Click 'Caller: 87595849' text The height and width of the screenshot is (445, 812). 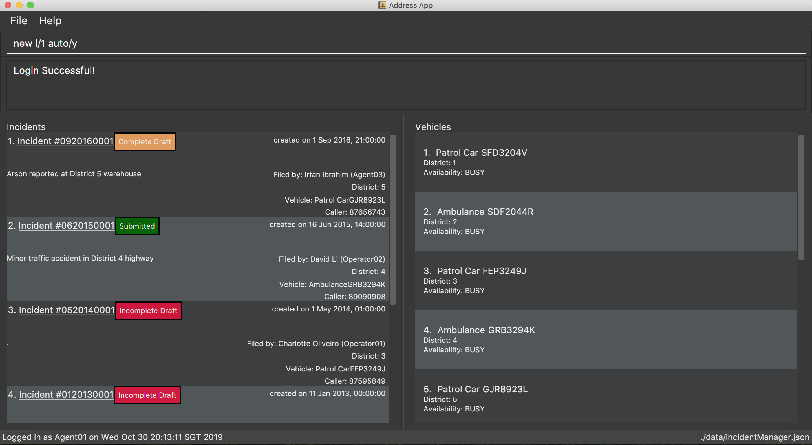pyautogui.click(x=355, y=381)
